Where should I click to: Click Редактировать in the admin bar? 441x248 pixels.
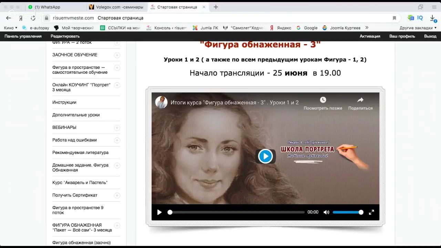(x=65, y=36)
